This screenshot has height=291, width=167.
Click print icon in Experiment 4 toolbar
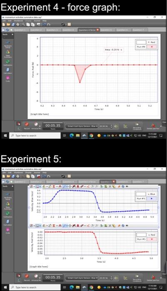point(18,25)
